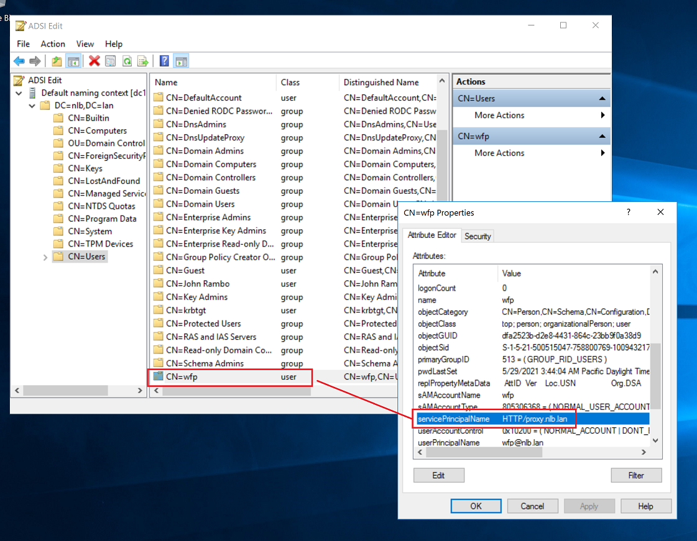697x541 pixels.
Task: Click the Up one level folder icon
Action: click(57, 61)
